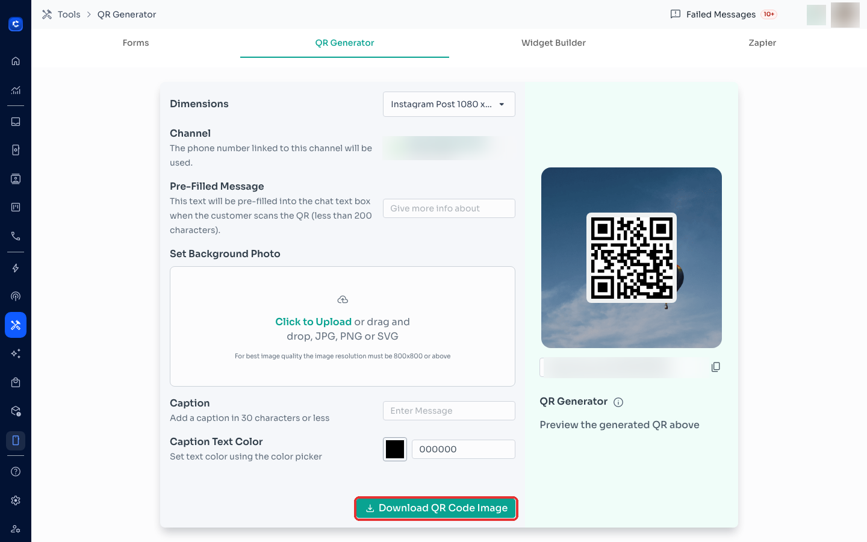Open the user settings icon at the sidebar bottom
This screenshot has width=867, height=542.
pos(16,529)
